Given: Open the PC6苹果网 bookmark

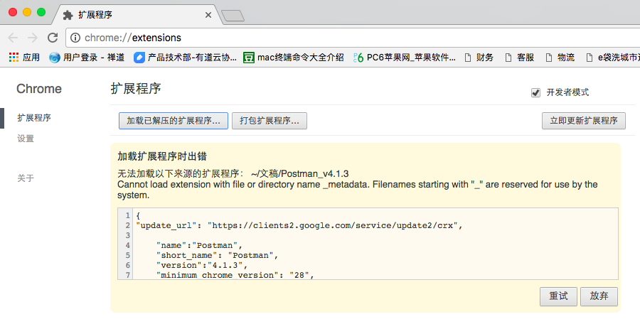Looking at the screenshot, I should point(405,58).
